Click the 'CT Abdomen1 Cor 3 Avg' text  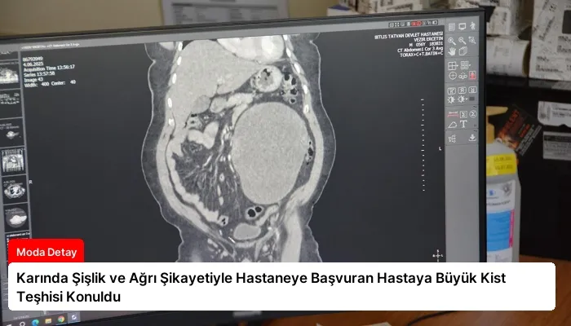tap(419, 49)
